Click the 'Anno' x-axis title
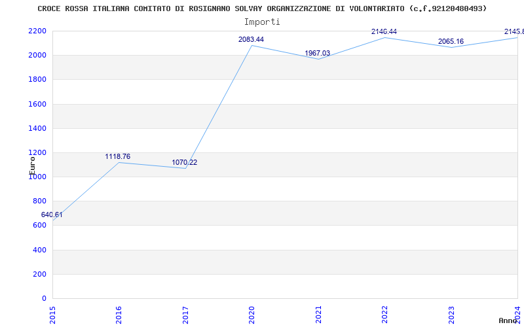This screenshot has height=327, width=524. (508, 320)
